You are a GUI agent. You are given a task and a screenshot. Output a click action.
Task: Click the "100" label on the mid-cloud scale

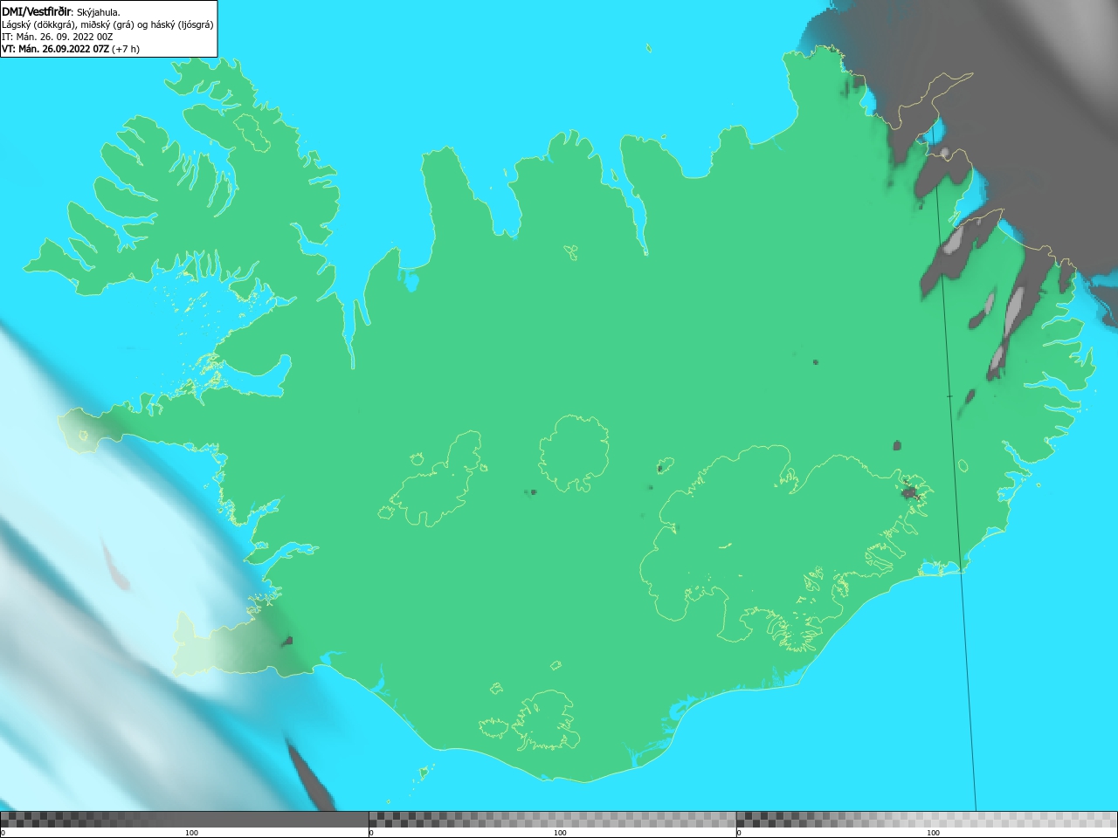(x=560, y=833)
